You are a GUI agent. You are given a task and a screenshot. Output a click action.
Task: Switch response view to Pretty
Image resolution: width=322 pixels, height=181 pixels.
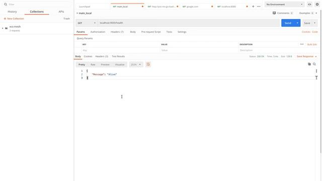point(82,65)
